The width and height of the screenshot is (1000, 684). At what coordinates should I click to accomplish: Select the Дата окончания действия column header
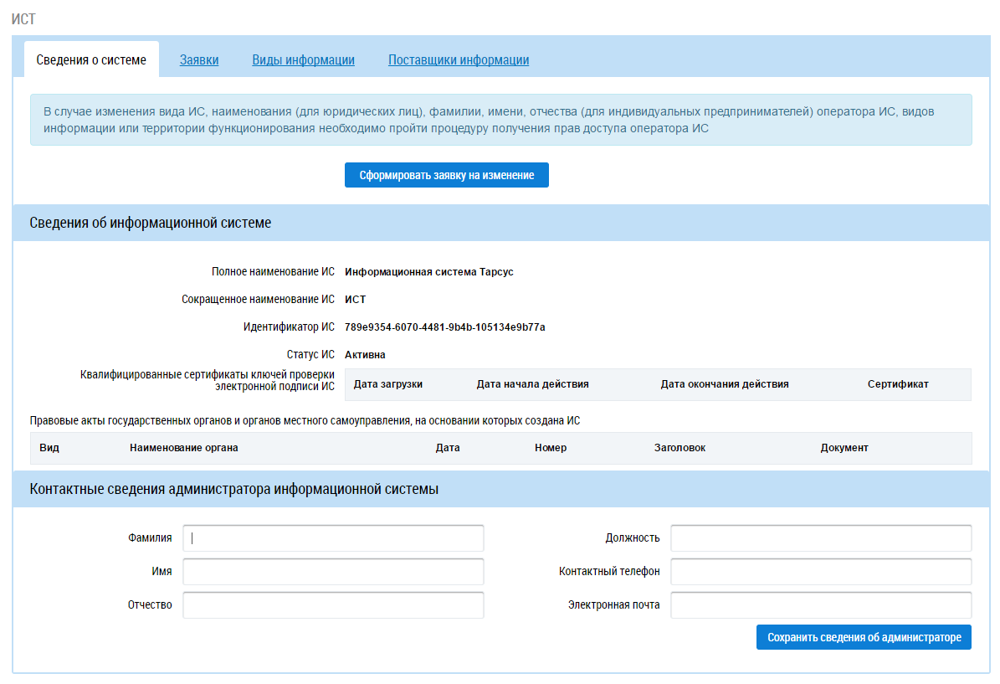coord(724,384)
